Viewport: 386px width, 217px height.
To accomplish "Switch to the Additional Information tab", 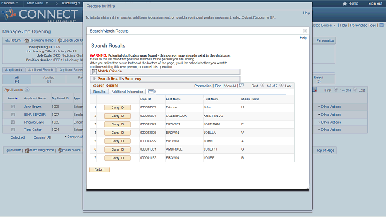I will click(x=127, y=92).
